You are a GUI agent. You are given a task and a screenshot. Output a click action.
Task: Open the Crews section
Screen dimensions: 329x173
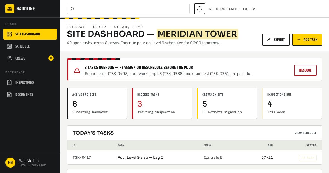point(30,58)
